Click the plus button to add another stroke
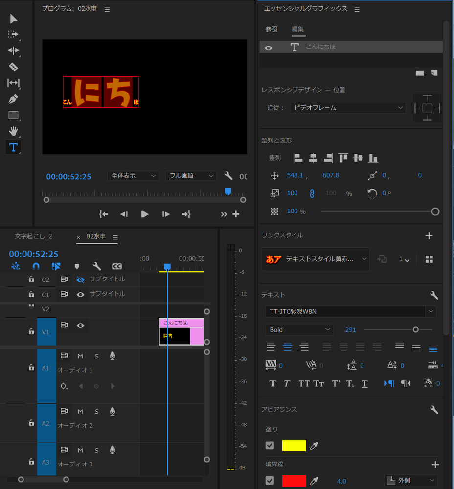This screenshot has width=454, height=489. click(x=435, y=464)
